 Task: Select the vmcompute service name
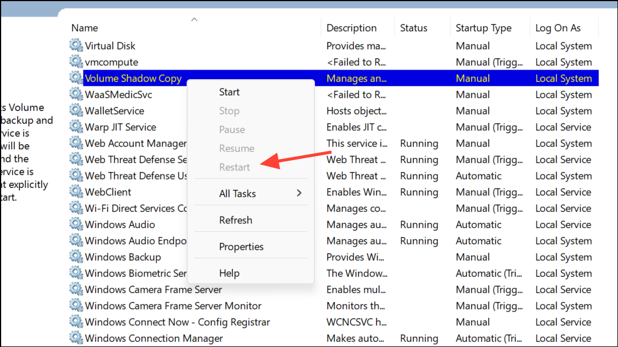[111, 62]
